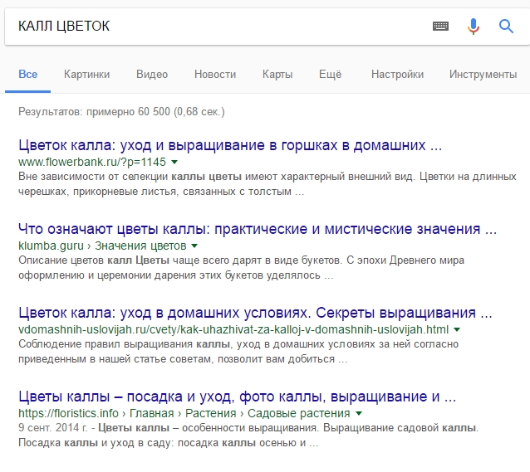Expand dropdown arrow next to klumba.guru URL
This screenshot has width=530, height=472.
[x=194, y=246]
